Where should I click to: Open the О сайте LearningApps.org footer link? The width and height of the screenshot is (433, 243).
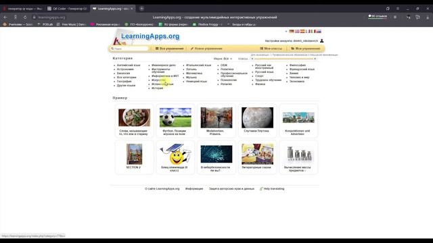click(162, 189)
